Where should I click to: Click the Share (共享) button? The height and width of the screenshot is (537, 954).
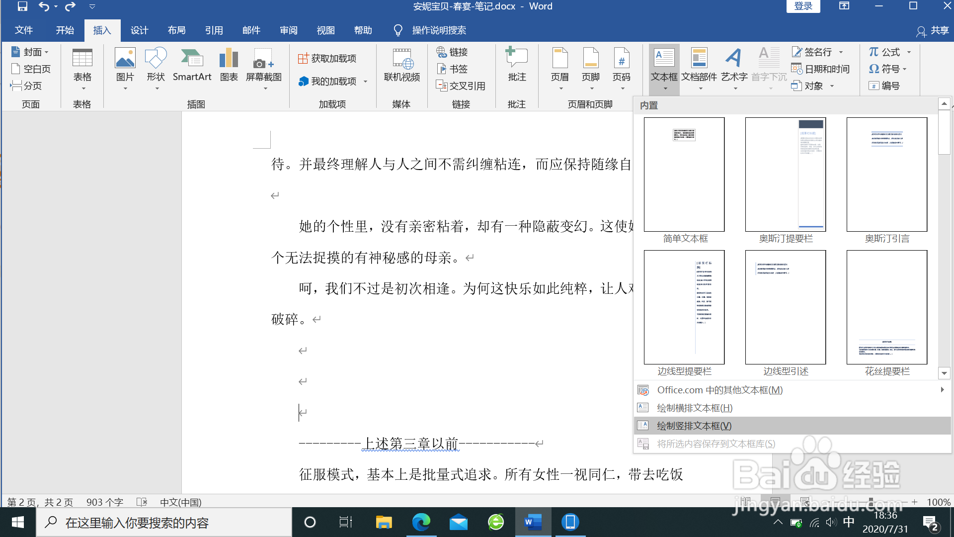pyautogui.click(x=933, y=30)
